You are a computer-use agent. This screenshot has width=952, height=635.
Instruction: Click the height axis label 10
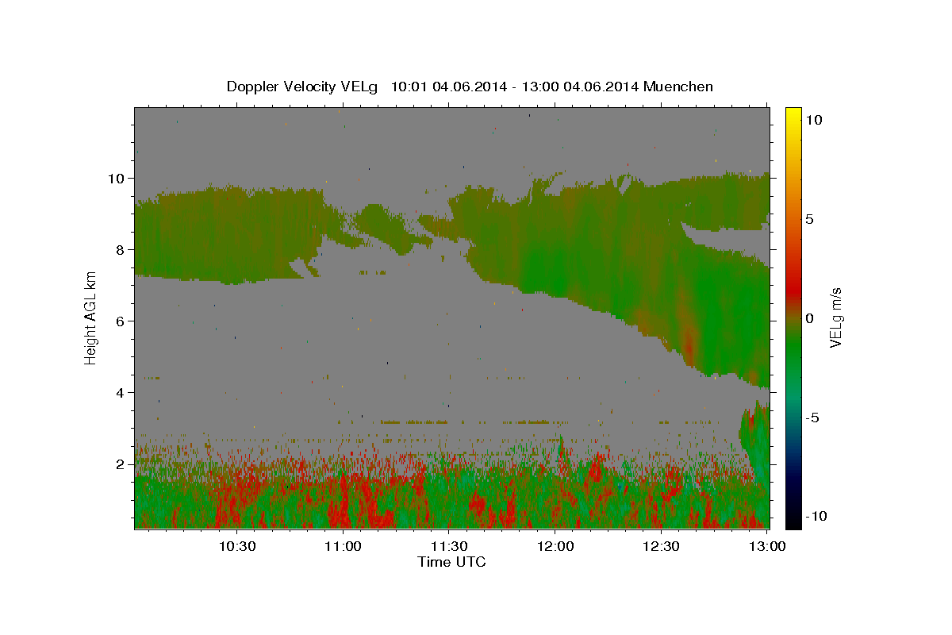117,178
